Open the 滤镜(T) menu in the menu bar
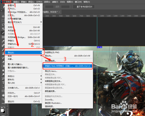 tap(55, 2)
